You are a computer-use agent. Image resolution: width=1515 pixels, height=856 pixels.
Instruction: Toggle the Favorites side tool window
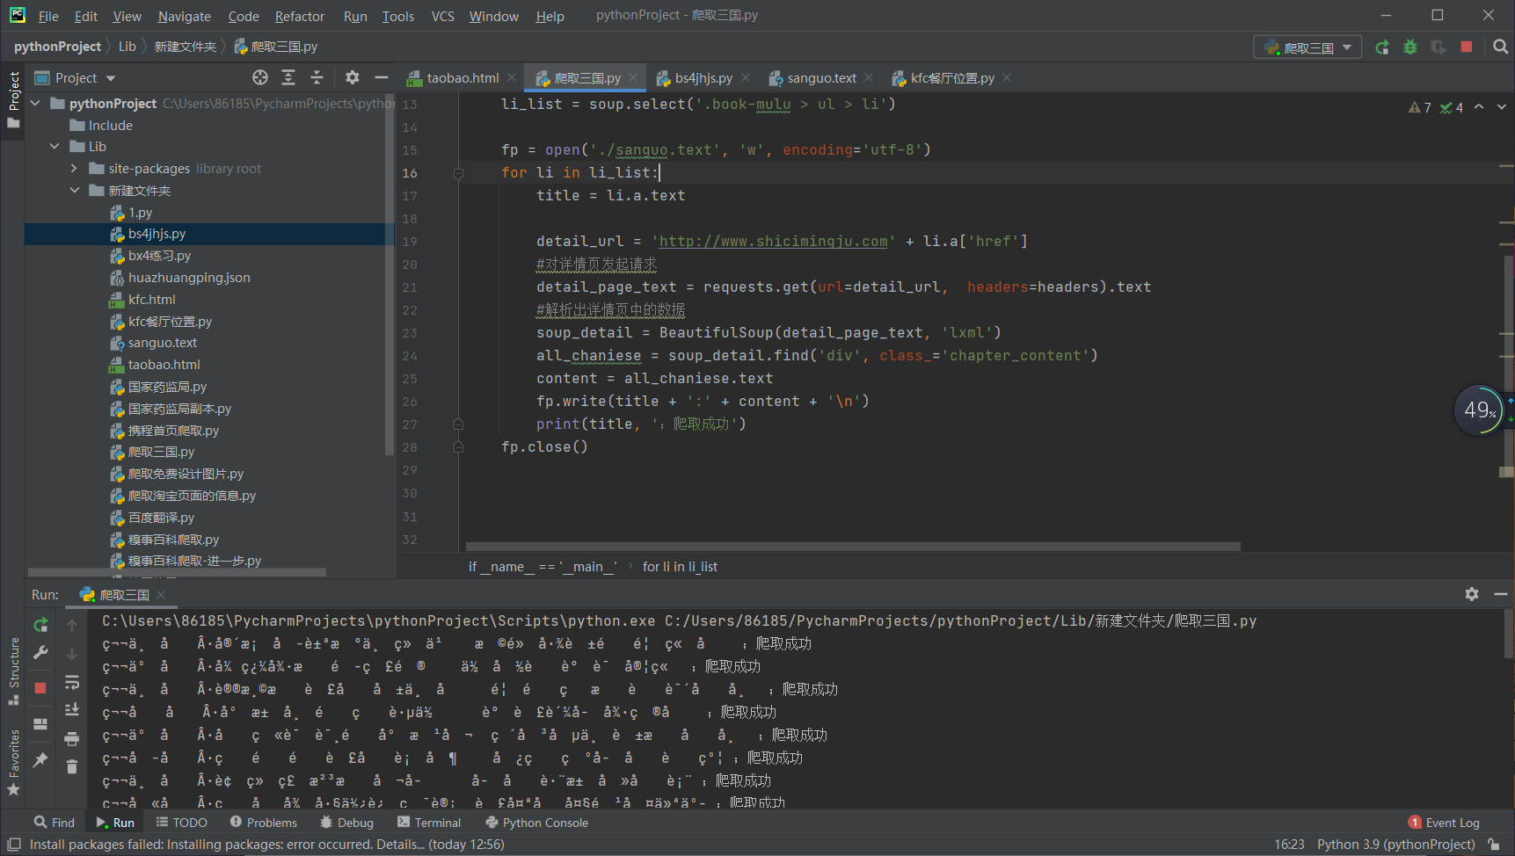coord(13,763)
